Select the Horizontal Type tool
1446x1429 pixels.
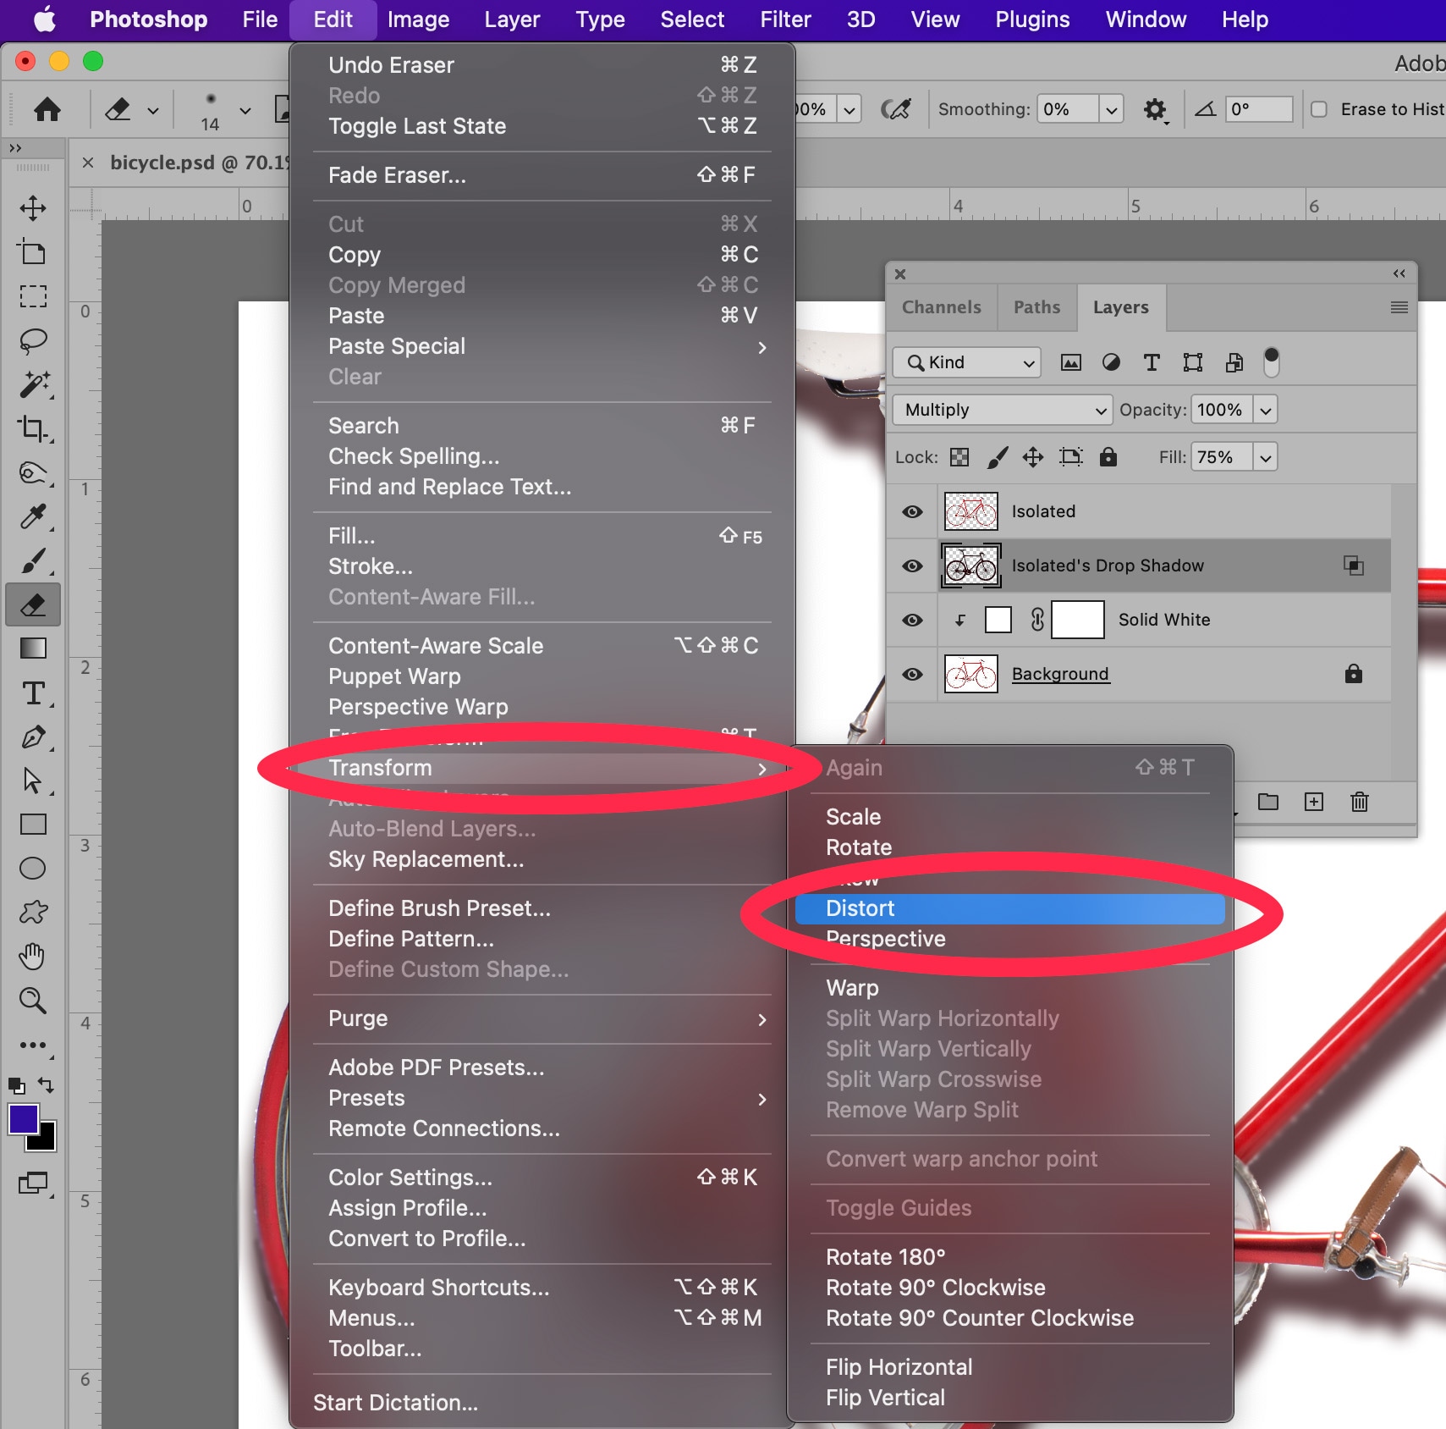pyautogui.click(x=33, y=693)
